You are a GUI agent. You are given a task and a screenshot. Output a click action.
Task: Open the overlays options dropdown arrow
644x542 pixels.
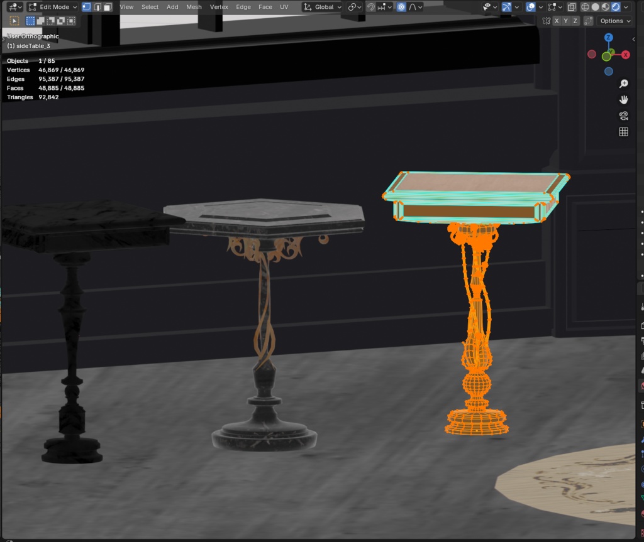point(540,7)
